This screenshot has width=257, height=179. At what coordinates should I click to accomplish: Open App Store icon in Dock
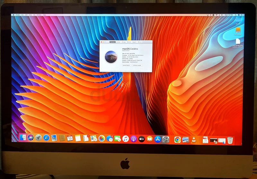(158, 140)
